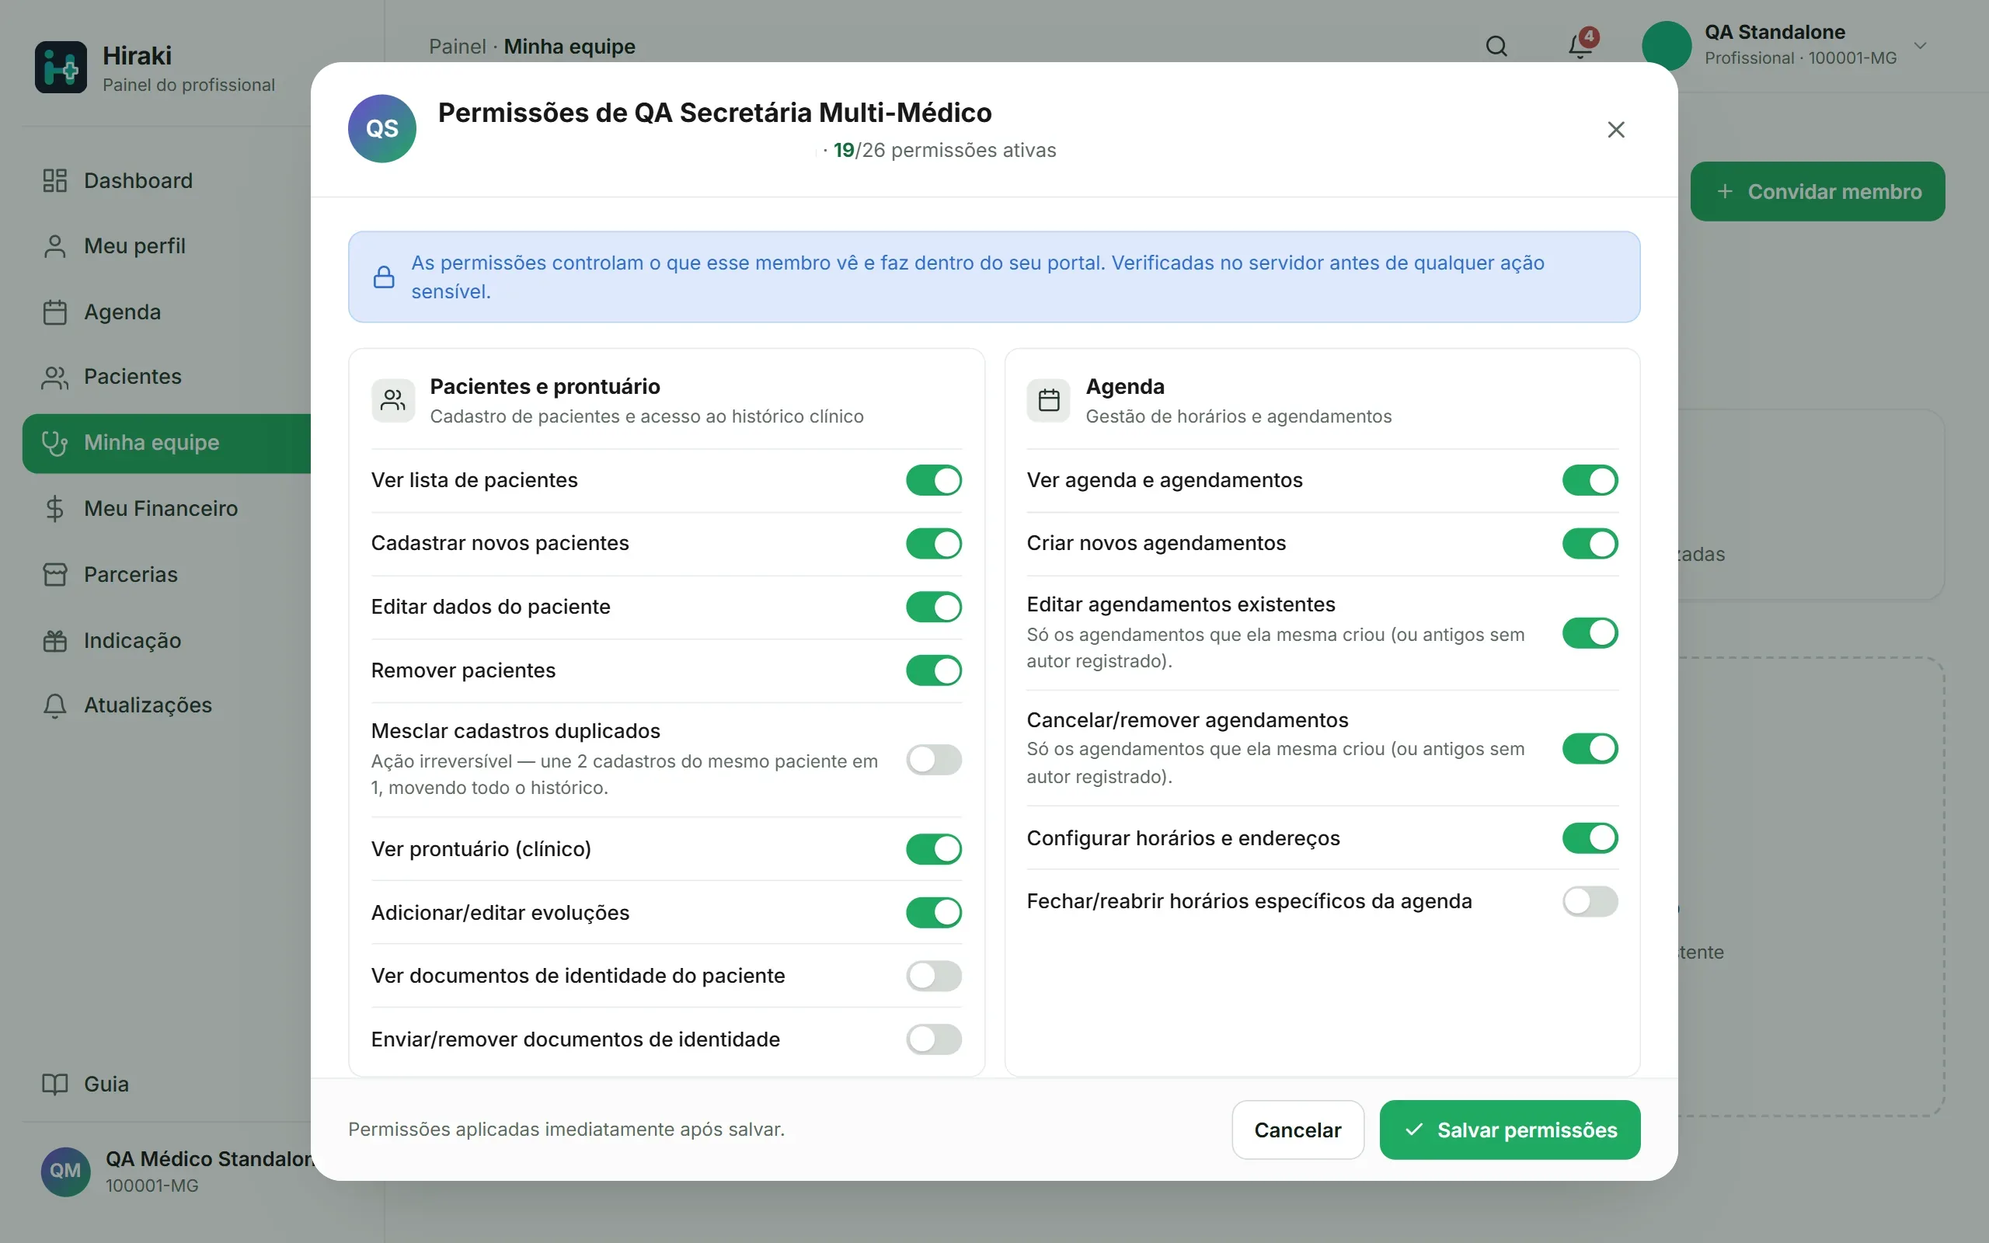
Task: Open Parcerias in sidebar menu
Action: (x=166, y=574)
